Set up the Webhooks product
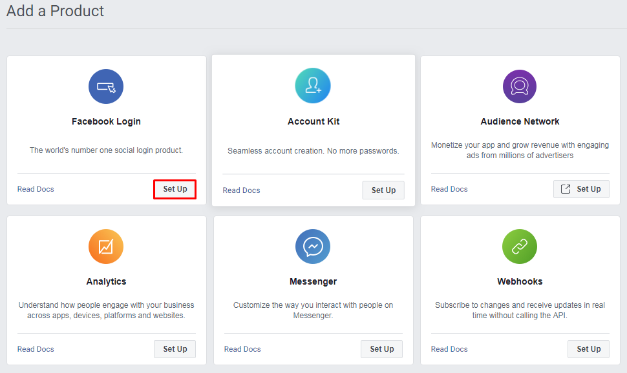The image size is (627, 373). [588, 349]
